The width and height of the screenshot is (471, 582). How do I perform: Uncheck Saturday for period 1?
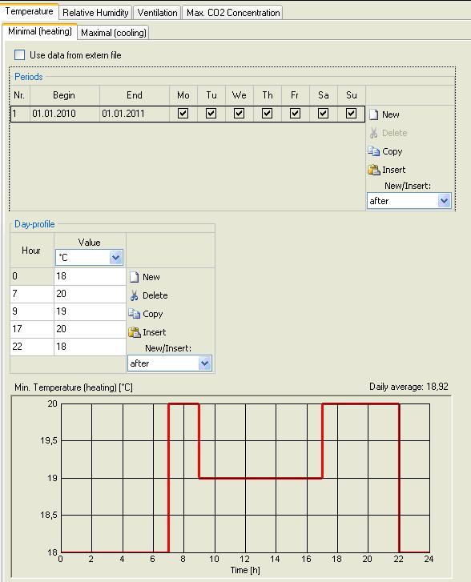[x=323, y=114]
